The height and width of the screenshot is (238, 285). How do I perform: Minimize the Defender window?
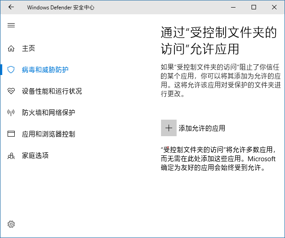[x=233, y=7]
